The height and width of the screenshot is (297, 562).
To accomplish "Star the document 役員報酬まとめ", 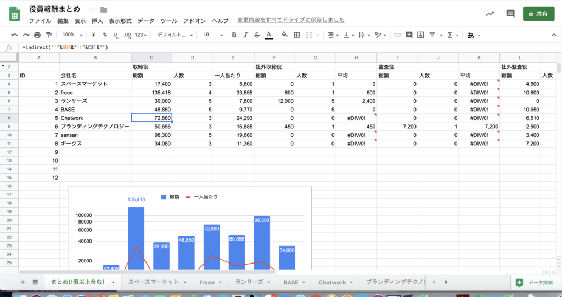I will click(92, 9).
